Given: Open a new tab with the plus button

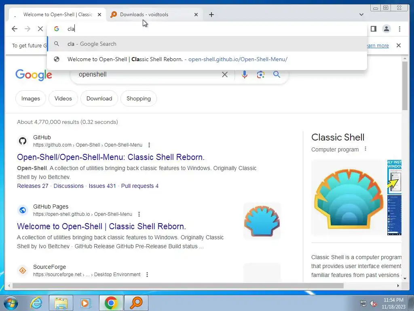Looking at the screenshot, I should (x=211, y=15).
